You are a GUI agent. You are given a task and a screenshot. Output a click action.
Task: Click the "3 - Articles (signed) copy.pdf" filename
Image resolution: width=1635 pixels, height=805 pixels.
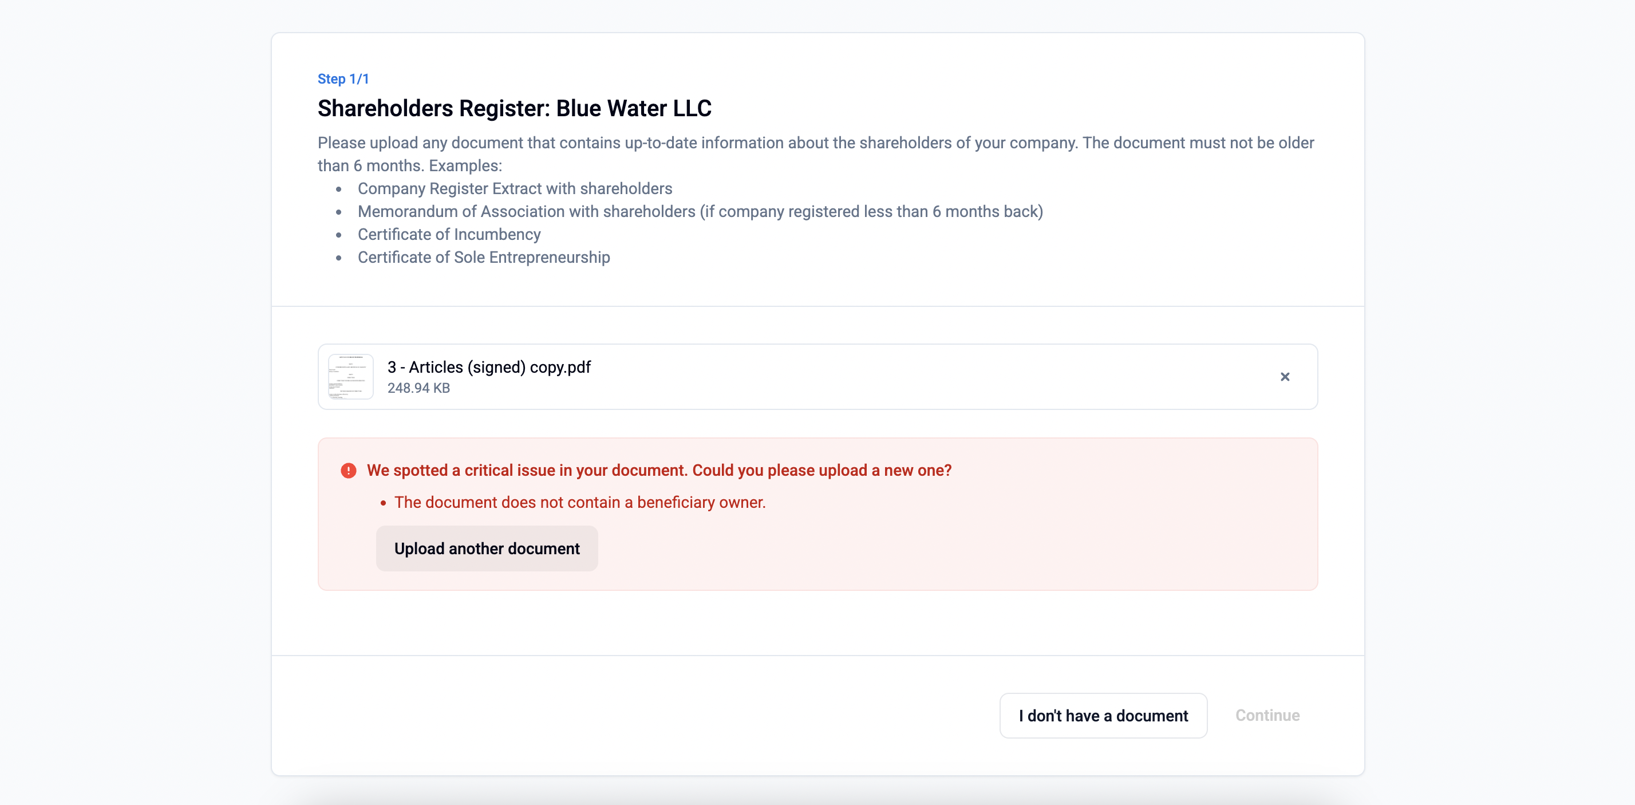489,367
